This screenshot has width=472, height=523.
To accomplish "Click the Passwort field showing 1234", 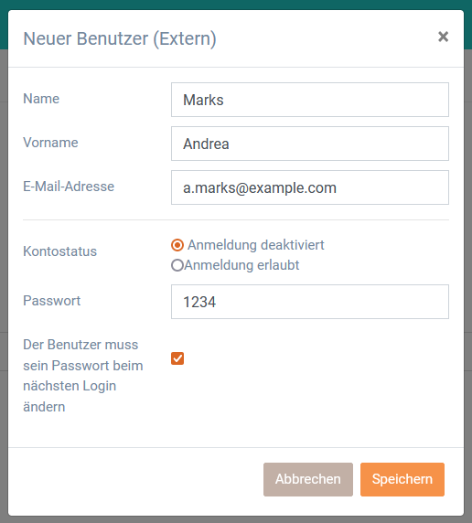I will click(310, 302).
